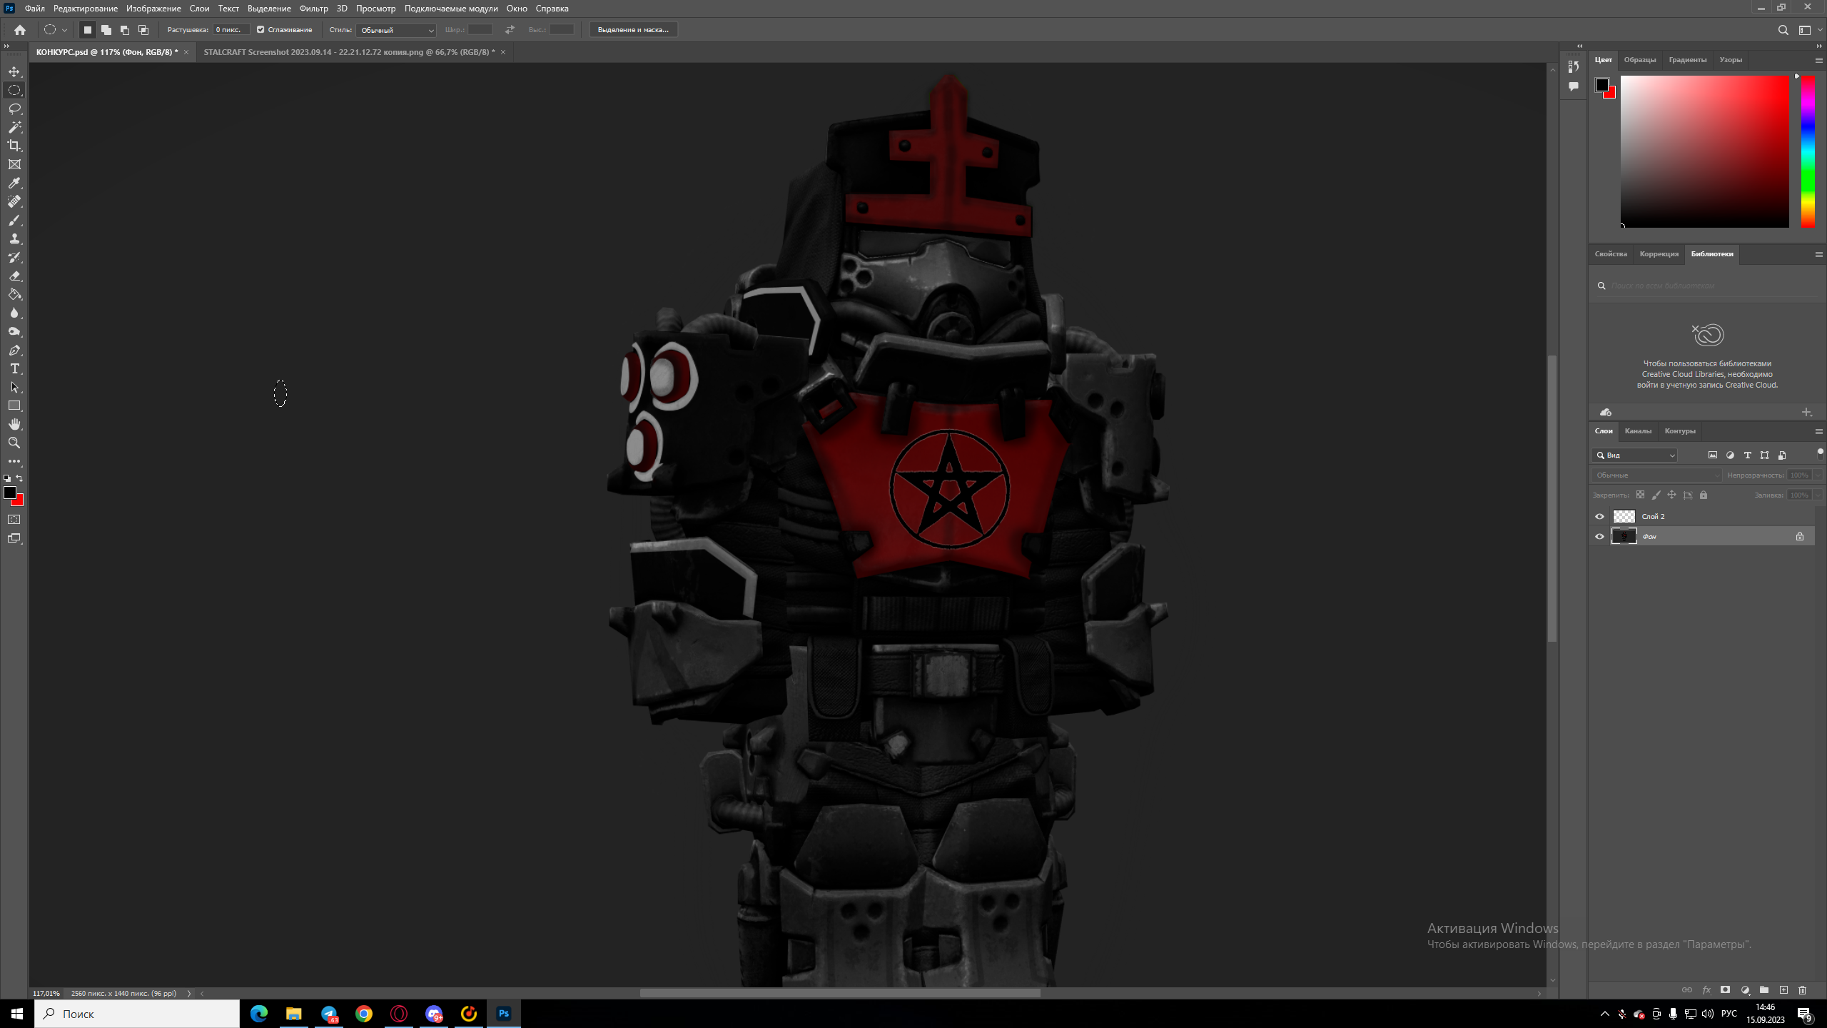
Task: Open the Изображение menu
Action: 153,9
